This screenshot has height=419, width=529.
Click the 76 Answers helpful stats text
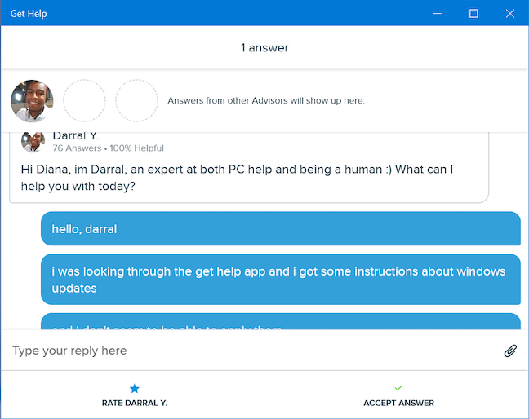[108, 148]
